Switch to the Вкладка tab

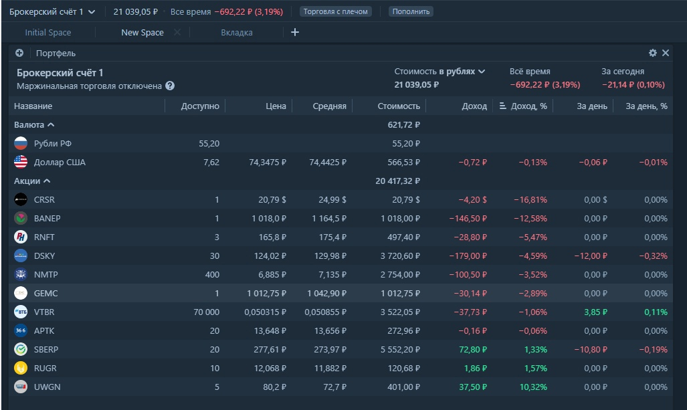click(x=237, y=33)
